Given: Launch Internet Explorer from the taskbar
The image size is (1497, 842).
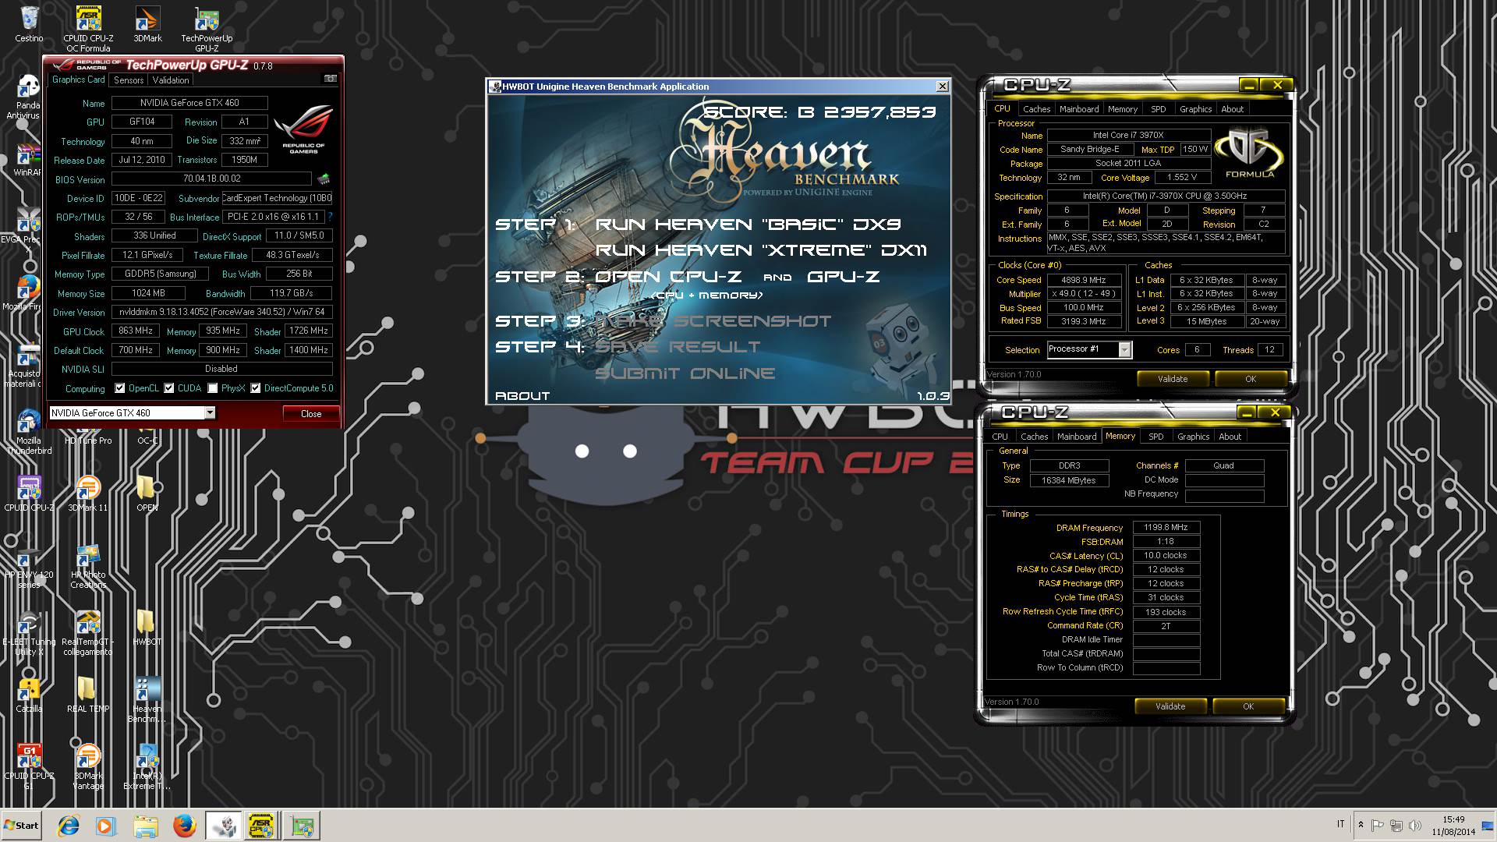Looking at the screenshot, I should point(69,826).
